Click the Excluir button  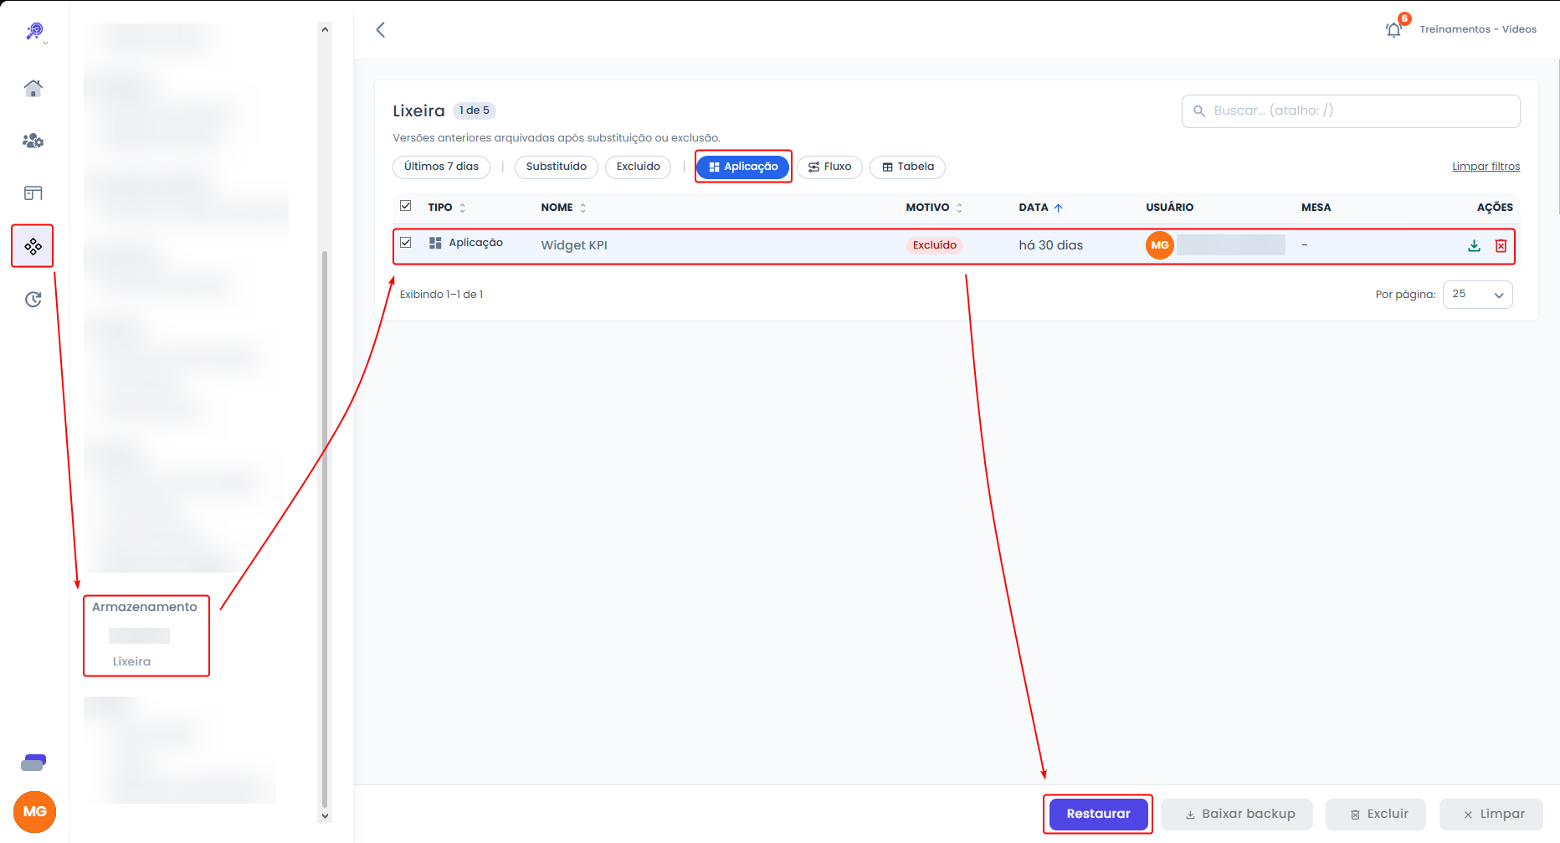click(x=1376, y=814)
